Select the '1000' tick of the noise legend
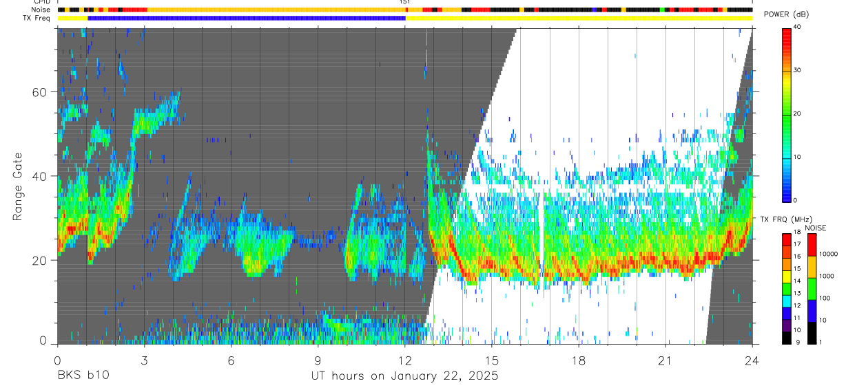Viewport: 846px width, 390px height. tap(827, 276)
